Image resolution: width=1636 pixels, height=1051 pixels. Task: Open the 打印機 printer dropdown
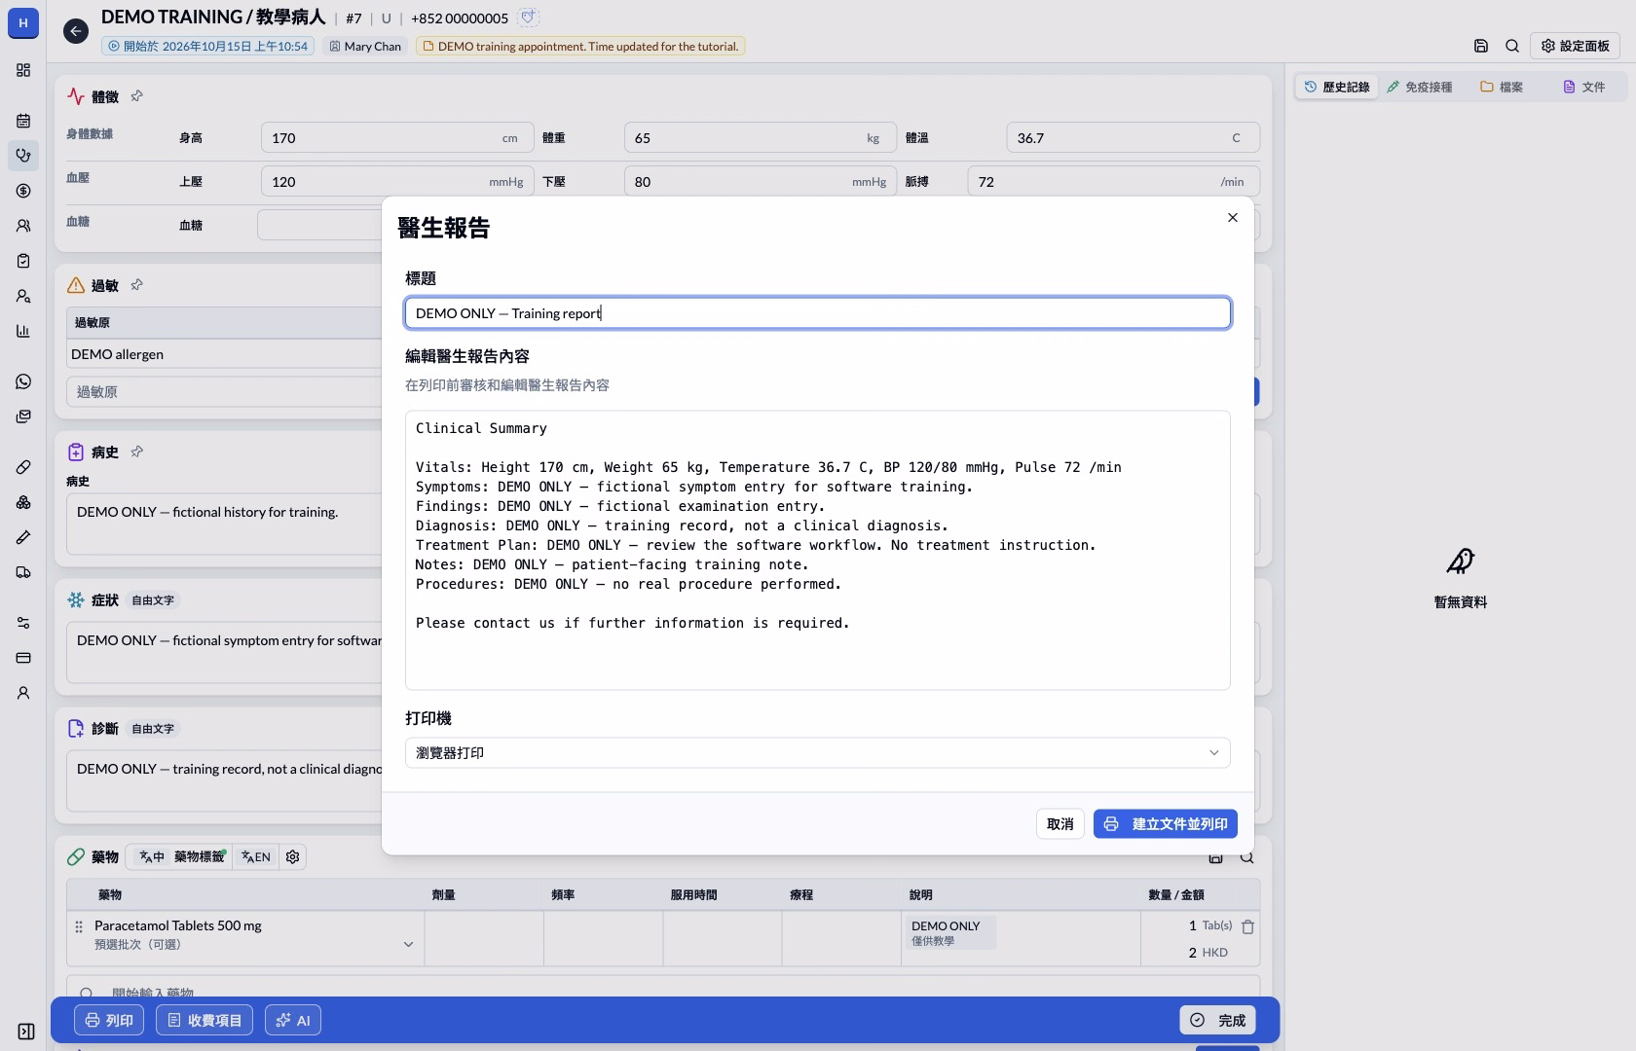pyautogui.click(x=818, y=752)
